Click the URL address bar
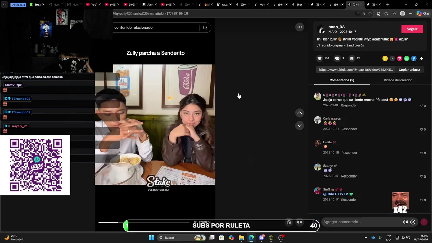Image resolution: width=432 pixels, height=243 pixels. [x=233, y=13]
